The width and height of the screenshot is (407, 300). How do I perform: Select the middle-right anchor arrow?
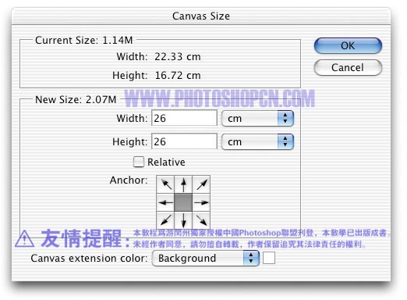[201, 202]
